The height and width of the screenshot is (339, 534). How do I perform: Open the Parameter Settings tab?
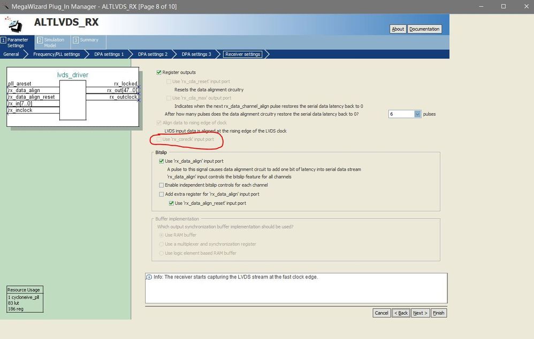coord(17,43)
